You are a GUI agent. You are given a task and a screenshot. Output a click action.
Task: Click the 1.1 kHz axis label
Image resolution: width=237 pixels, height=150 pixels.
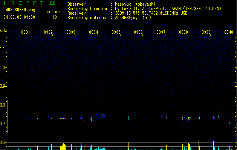pos(3,49)
